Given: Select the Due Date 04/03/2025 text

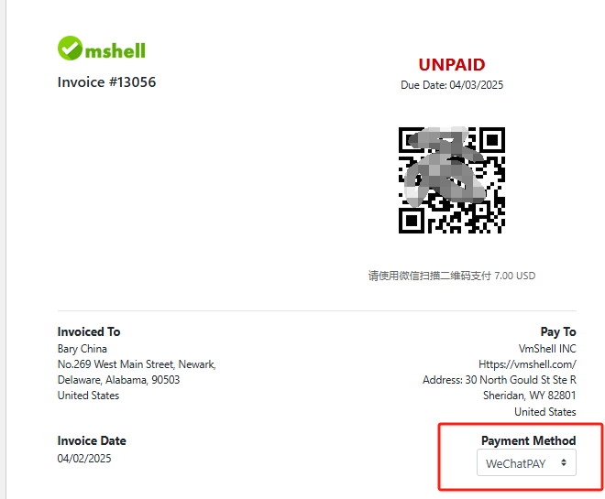Looking at the screenshot, I should (452, 85).
